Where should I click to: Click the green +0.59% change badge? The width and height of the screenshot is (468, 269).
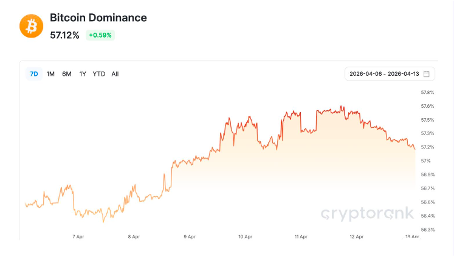click(x=100, y=35)
